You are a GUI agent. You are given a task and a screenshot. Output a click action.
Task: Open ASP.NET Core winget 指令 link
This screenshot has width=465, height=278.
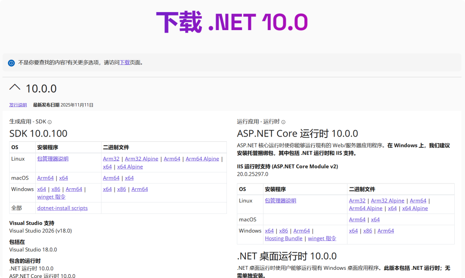pyautogui.click(x=322, y=238)
